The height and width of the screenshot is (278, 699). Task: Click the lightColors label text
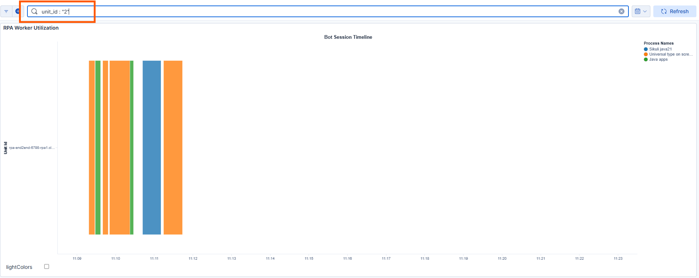click(x=19, y=267)
